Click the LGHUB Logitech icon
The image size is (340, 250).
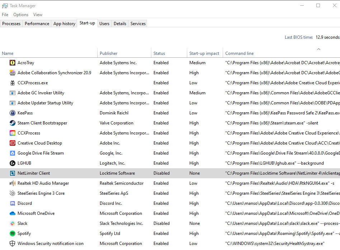pyautogui.click(x=13, y=163)
